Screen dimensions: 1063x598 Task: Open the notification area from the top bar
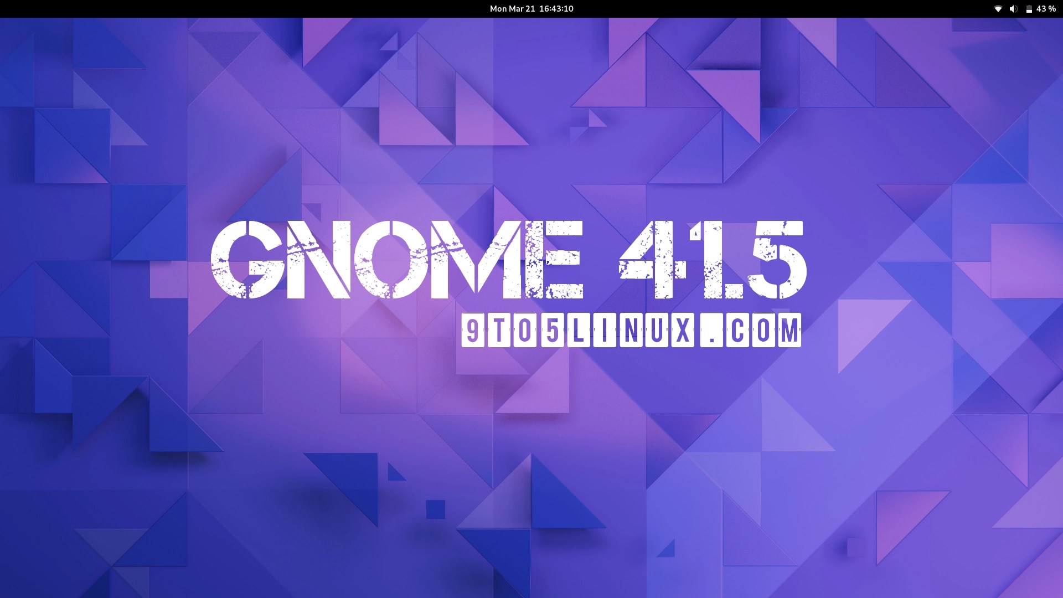pyautogui.click(x=531, y=8)
